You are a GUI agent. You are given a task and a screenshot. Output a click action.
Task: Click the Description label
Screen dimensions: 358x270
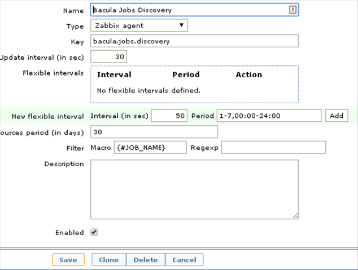coord(64,164)
